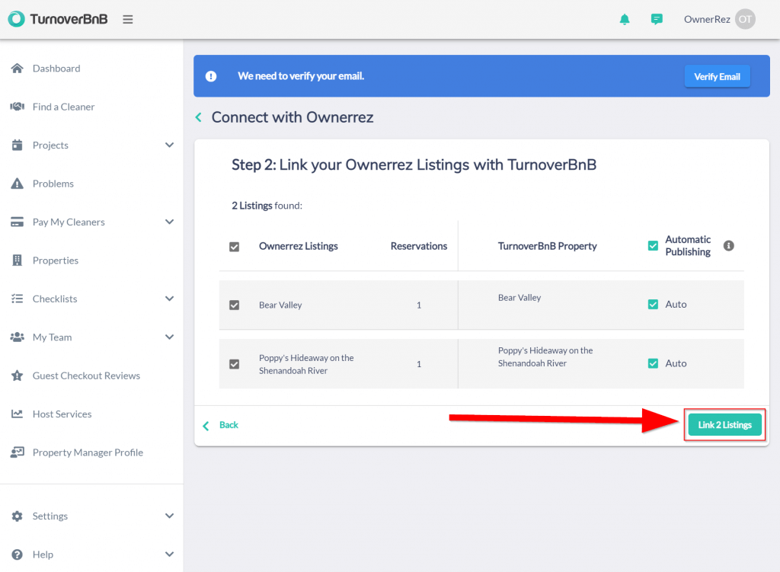Click the Guest Checkout Reviews star icon
Image resolution: width=780 pixels, height=572 pixels.
pyautogui.click(x=18, y=375)
